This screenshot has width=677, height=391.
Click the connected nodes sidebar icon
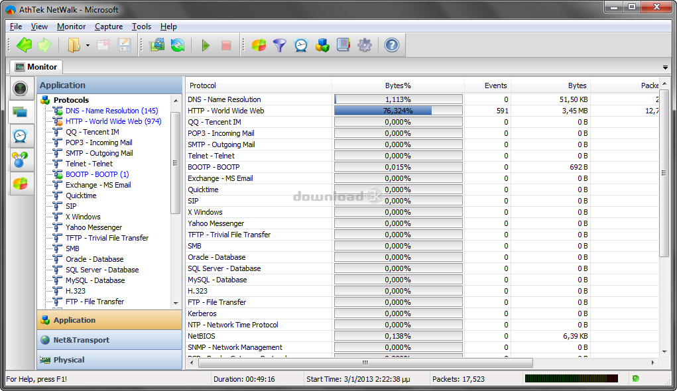(x=21, y=160)
